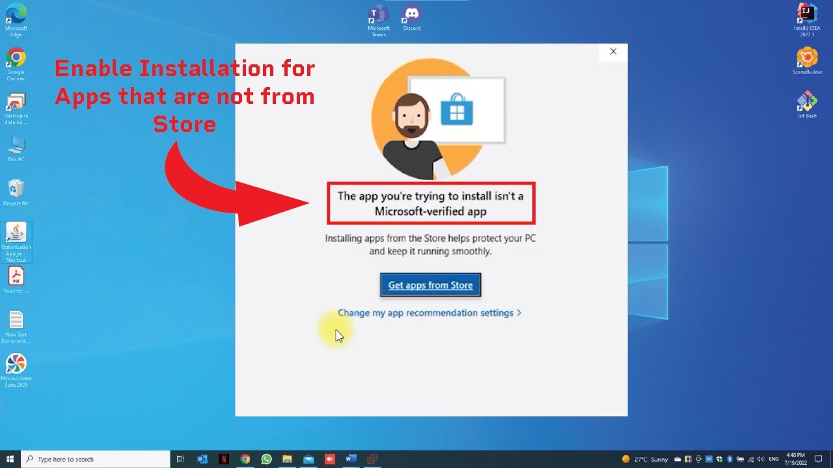Click the Get apps from Store button
Image resolution: width=833 pixels, height=468 pixels.
click(430, 285)
